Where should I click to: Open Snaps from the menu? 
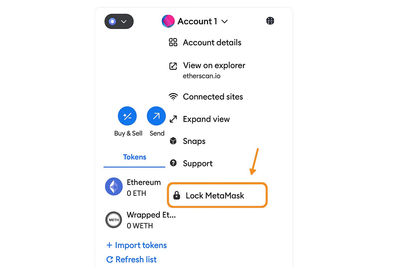click(194, 141)
